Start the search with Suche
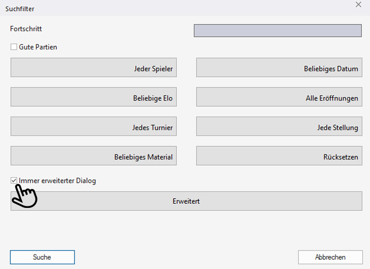Image resolution: width=370 pixels, height=269 pixels. point(42,257)
